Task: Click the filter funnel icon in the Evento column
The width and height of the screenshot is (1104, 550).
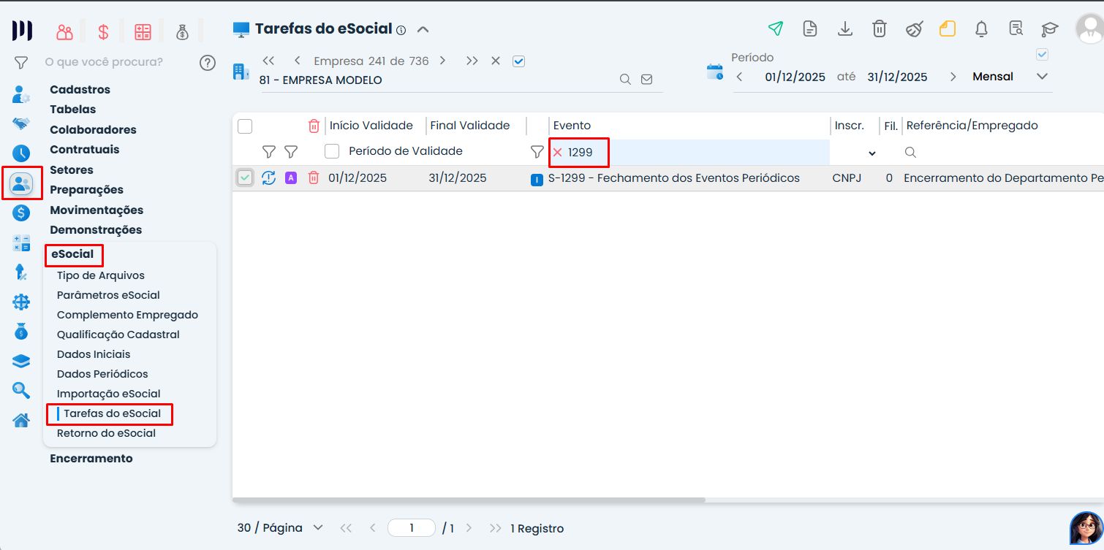Action: 537,152
